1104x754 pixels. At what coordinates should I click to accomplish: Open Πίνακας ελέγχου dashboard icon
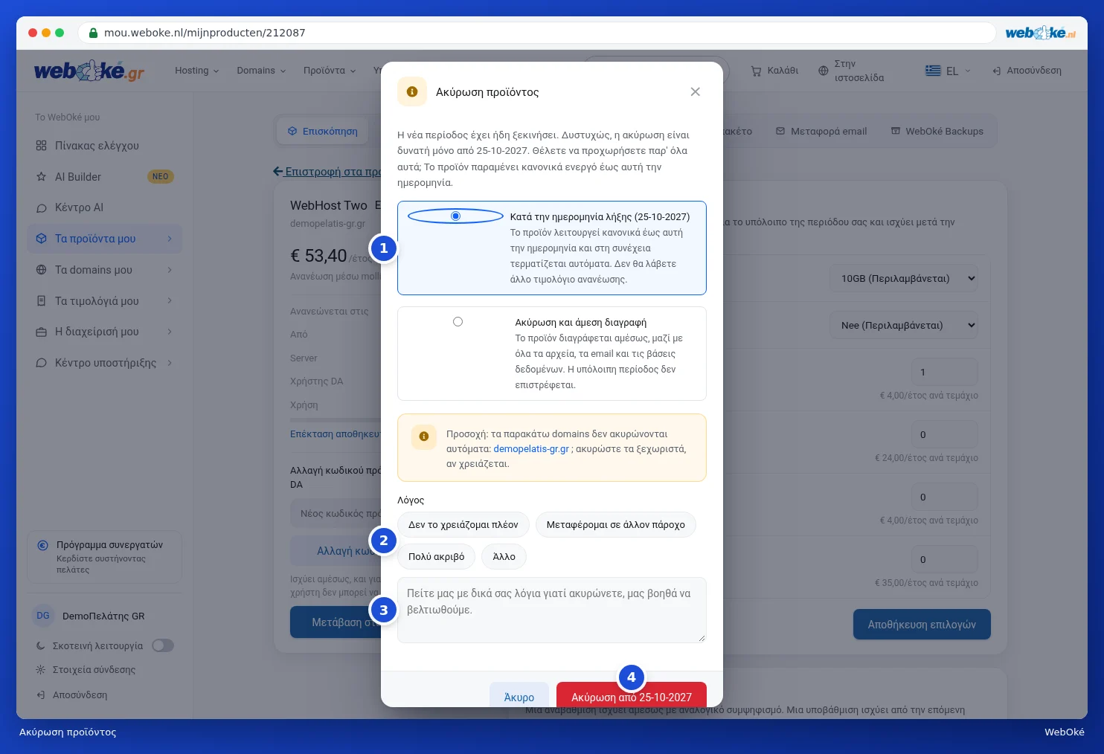[41, 146]
